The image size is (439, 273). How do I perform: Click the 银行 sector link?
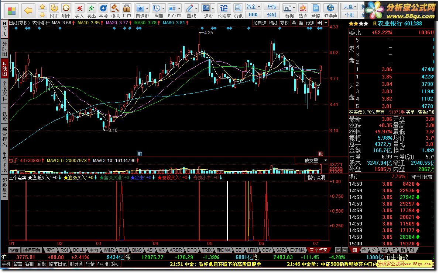click(x=353, y=176)
